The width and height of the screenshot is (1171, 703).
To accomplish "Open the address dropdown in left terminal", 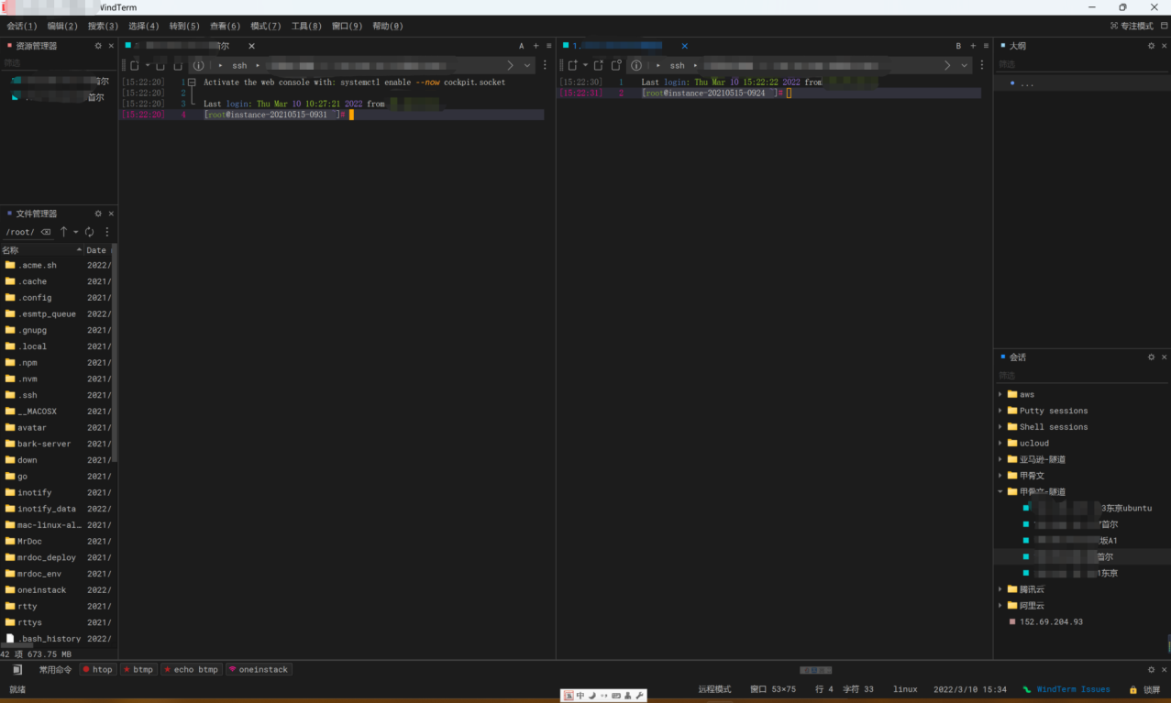I will 527,65.
